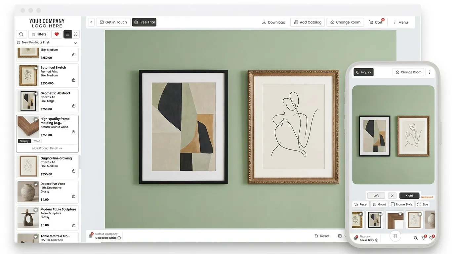This screenshot has height=254, width=455.
Task: Open the cart on the phone bottom bar
Action: 424,238
